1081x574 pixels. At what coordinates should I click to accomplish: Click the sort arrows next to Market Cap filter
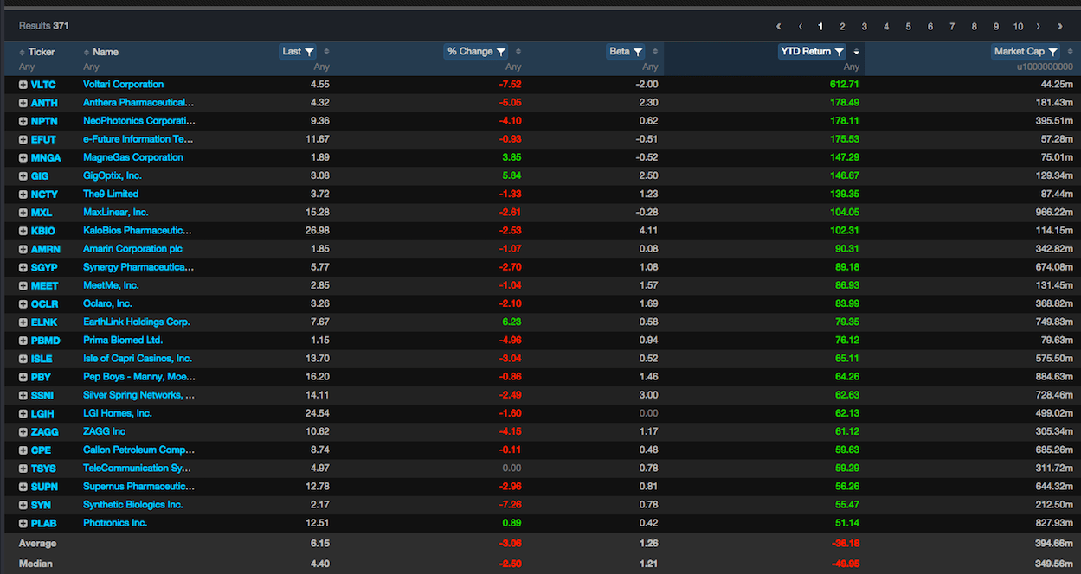tap(1071, 52)
